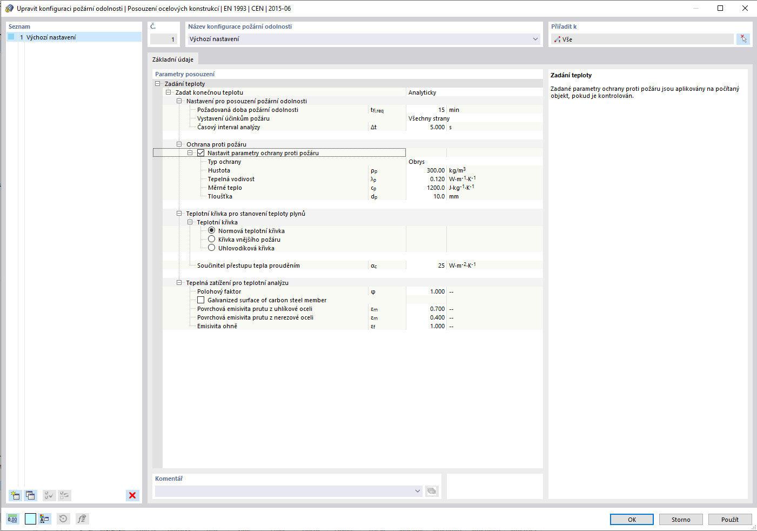Click stainless steel emissivity value 0.400
This screenshot has width=757, height=531.
(426, 317)
